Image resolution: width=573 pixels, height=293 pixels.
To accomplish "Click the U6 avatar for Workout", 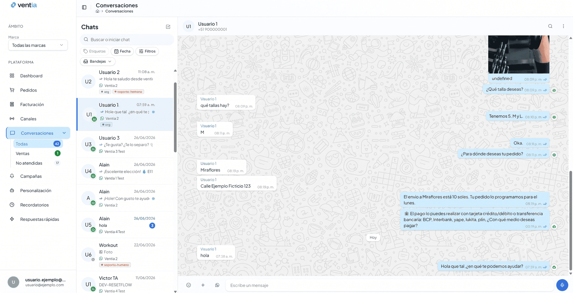I will [88, 255].
